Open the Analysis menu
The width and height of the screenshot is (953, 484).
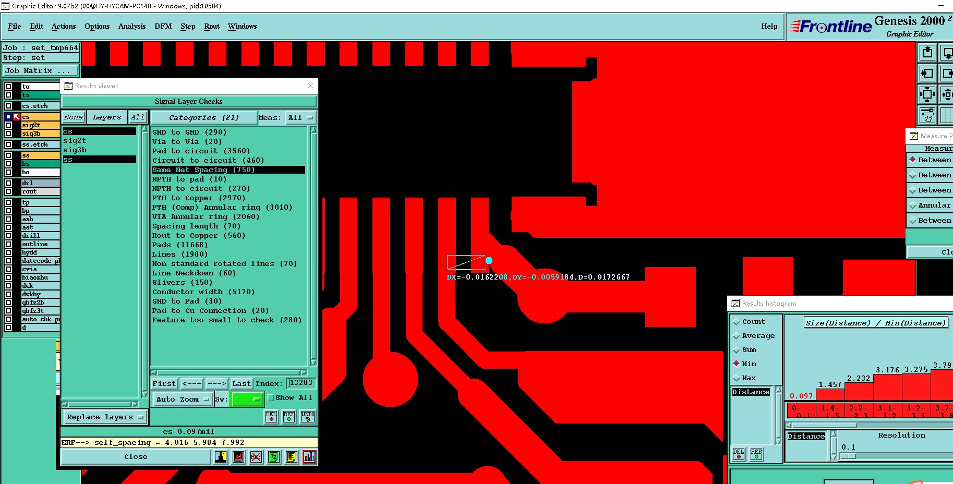132,26
